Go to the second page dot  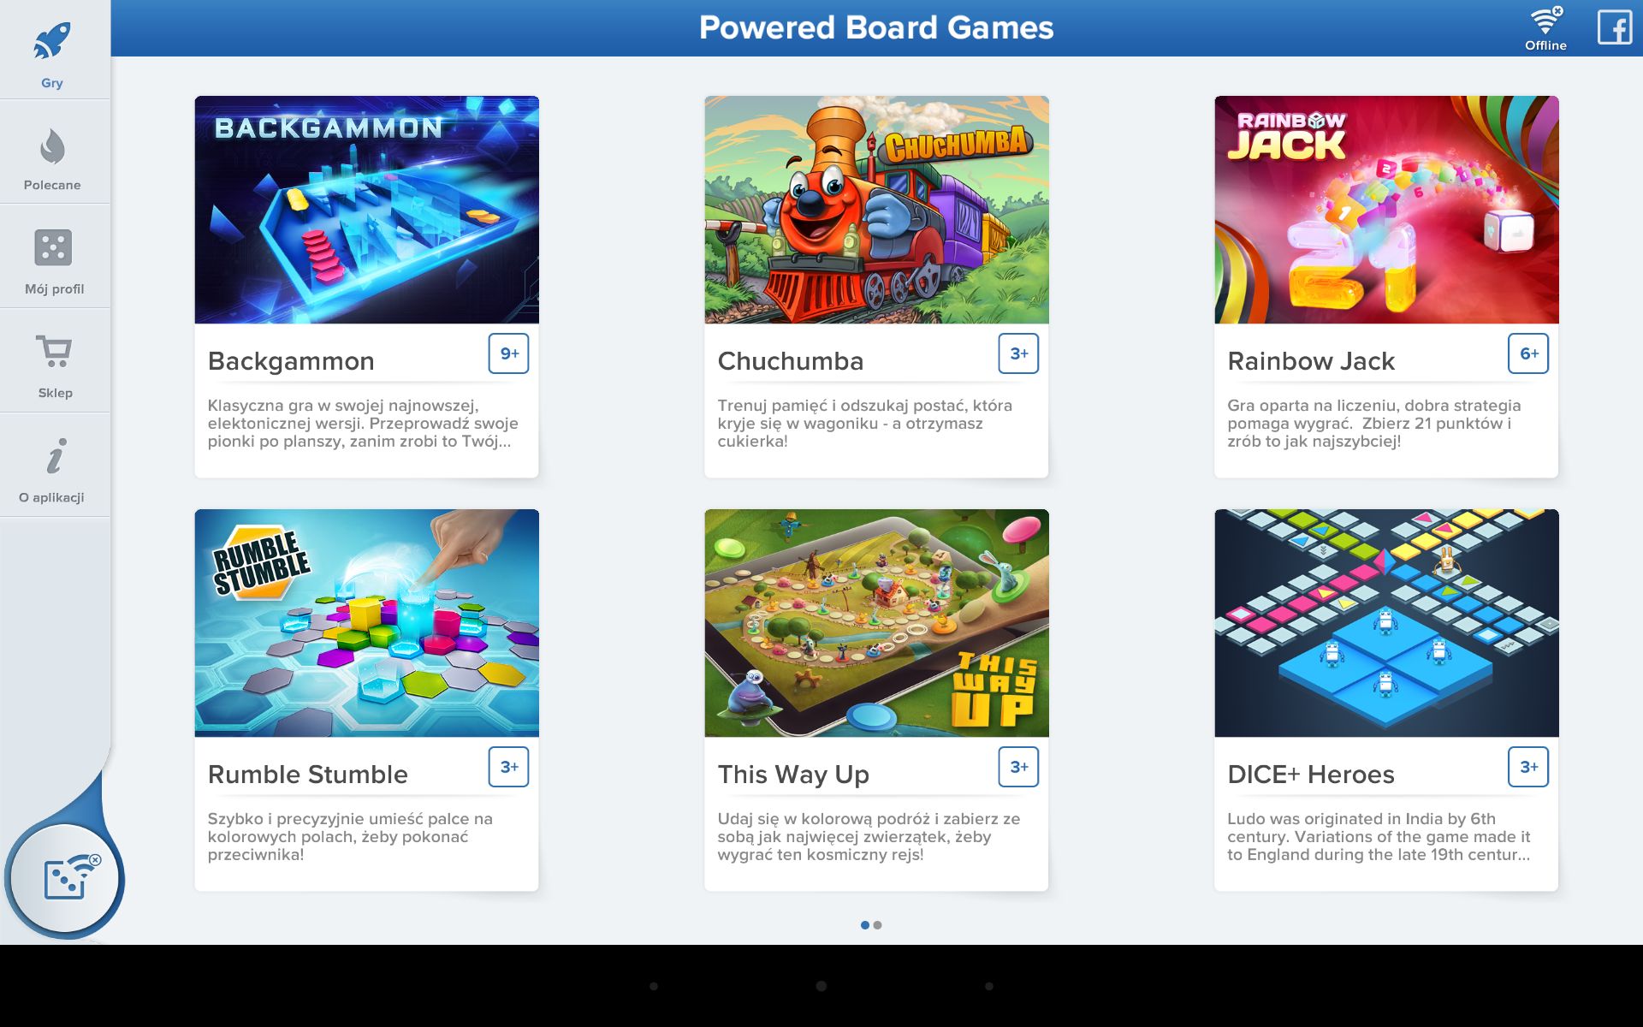click(x=877, y=925)
